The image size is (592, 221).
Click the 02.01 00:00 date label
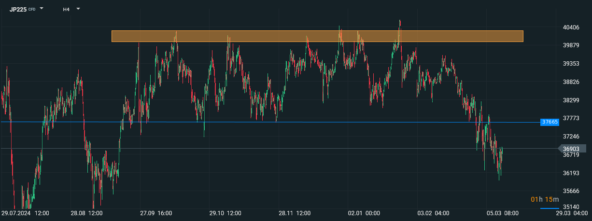(x=364, y=213)
